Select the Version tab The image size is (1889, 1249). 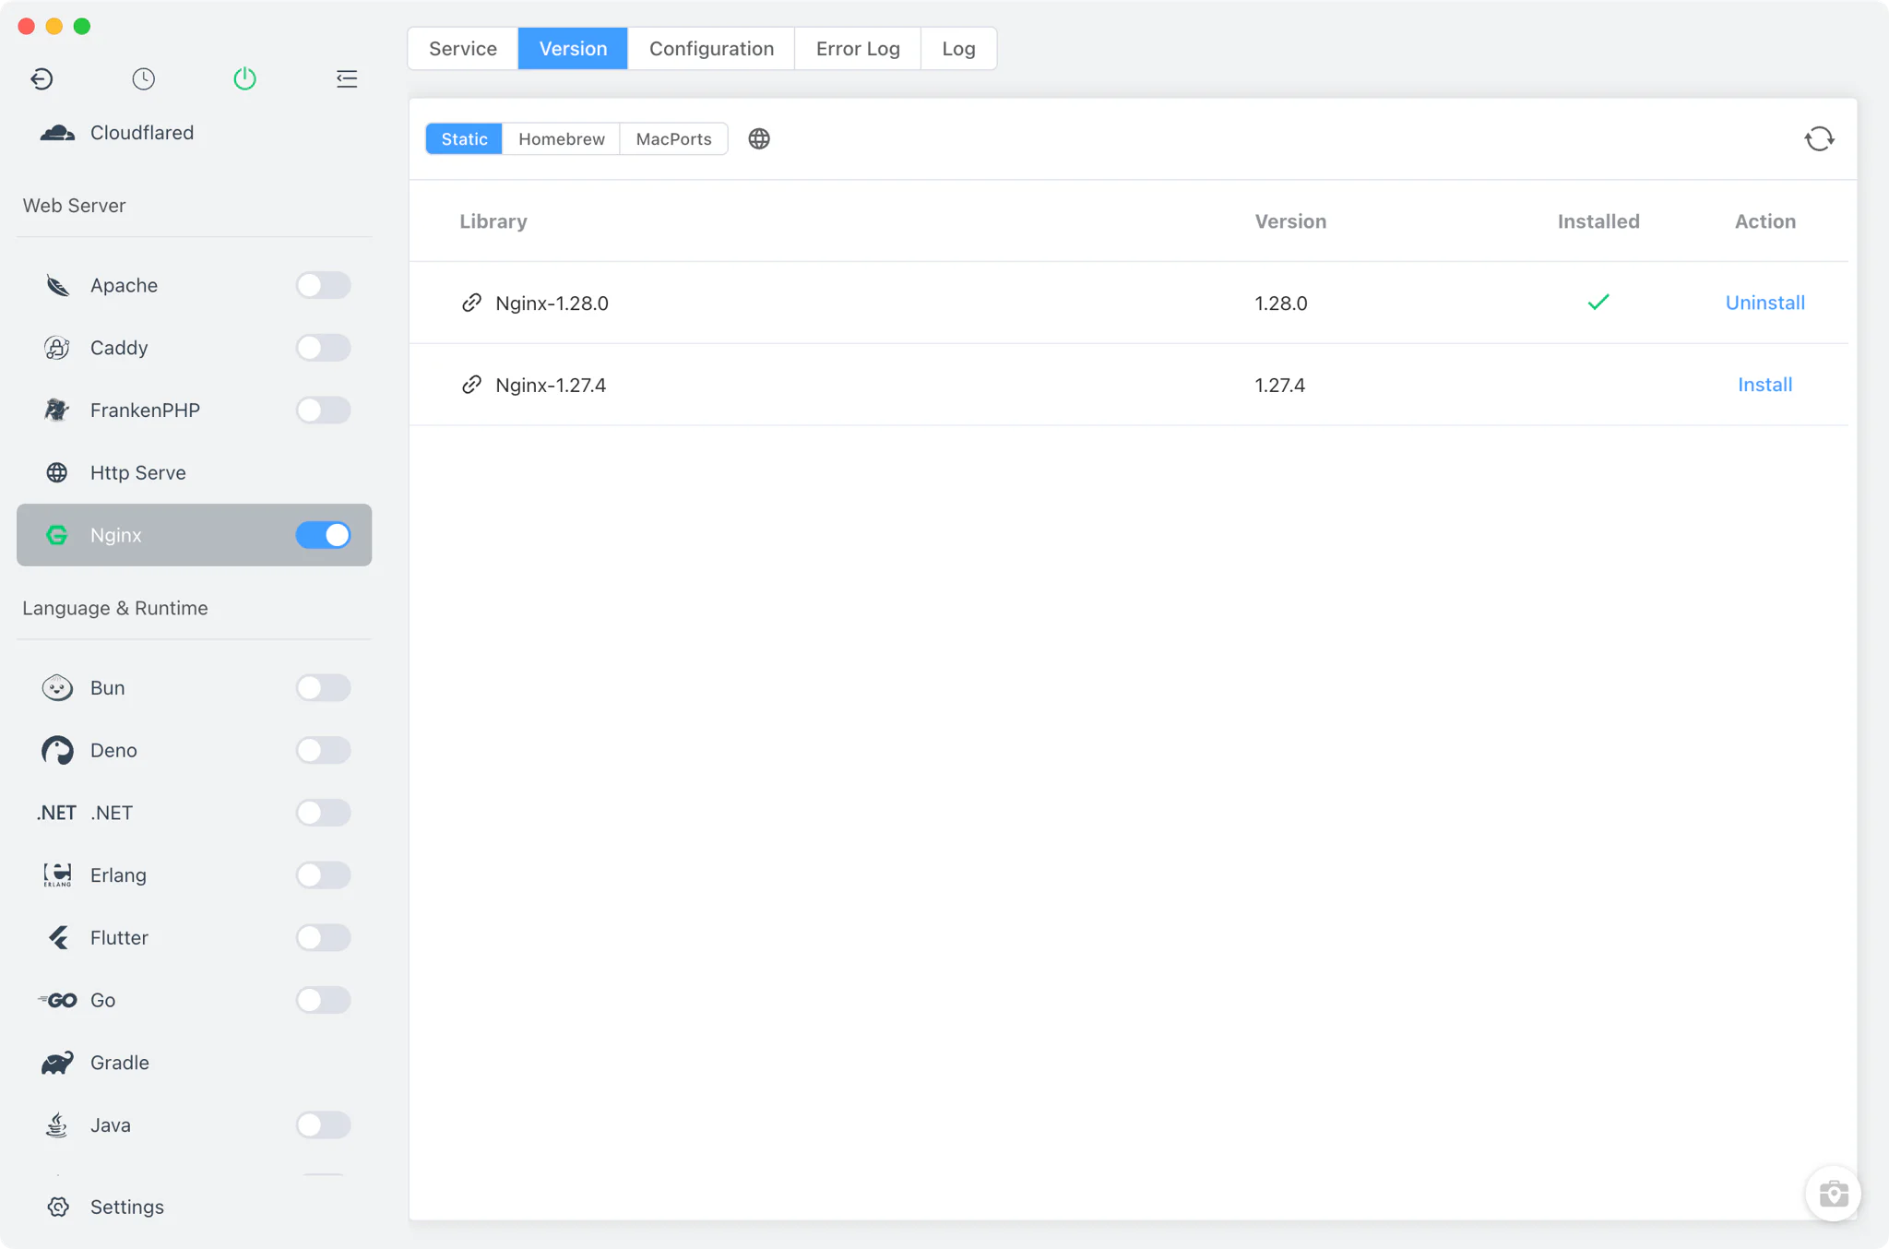pyautogui.click(x=573, y=49)
